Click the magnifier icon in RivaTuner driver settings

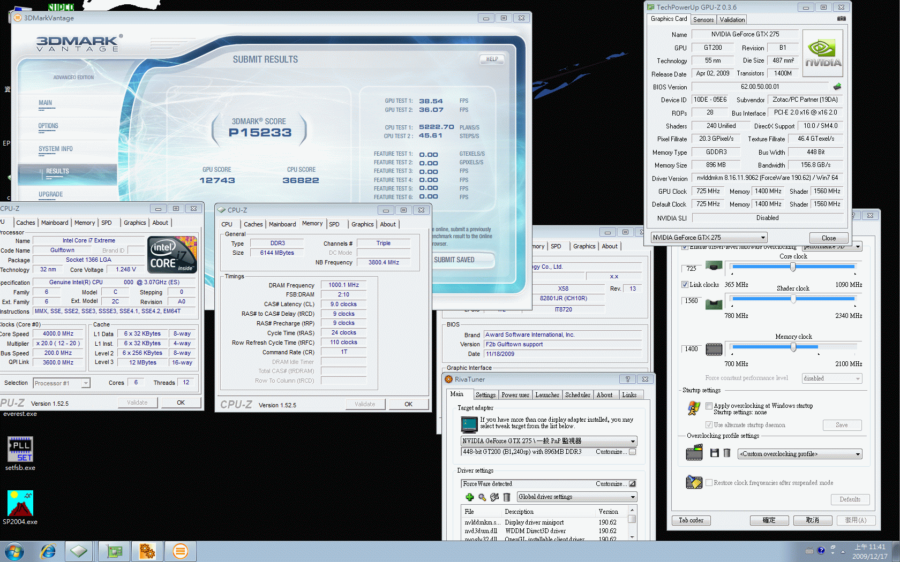tap(482, 497)
